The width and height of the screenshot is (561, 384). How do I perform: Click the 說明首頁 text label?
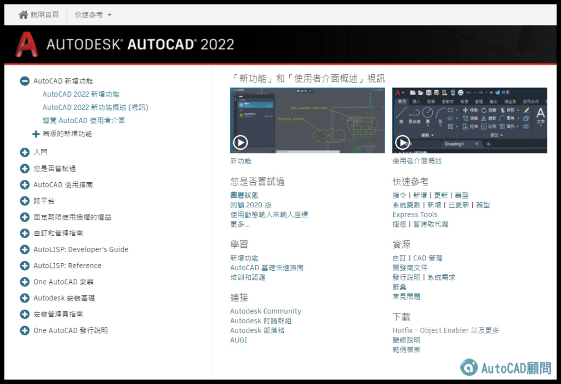tap(45, 15)
